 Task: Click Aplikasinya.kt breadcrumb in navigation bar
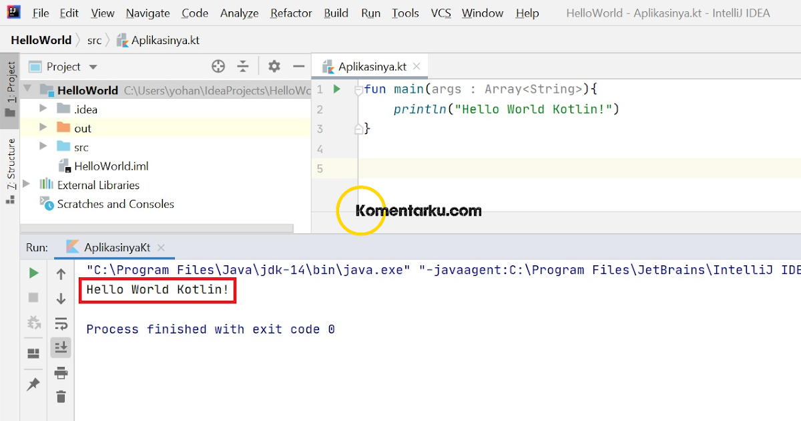[x=158, y=40]
